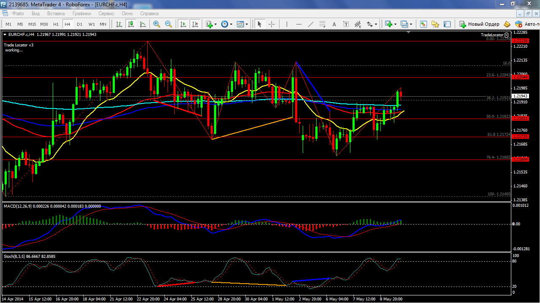Select the M15 timeframe
The height and width of the screenshot is (303, 540).
[32, 24]
